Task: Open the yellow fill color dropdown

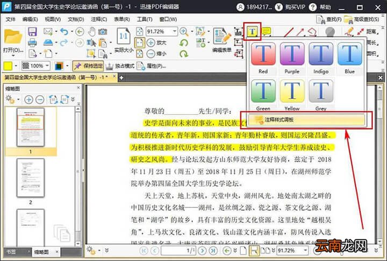Action: click(16, 66)
